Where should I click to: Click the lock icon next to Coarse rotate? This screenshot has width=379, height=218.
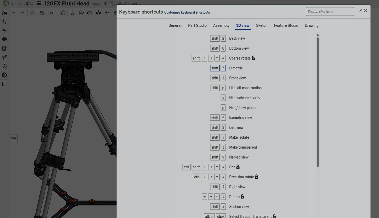253,58
